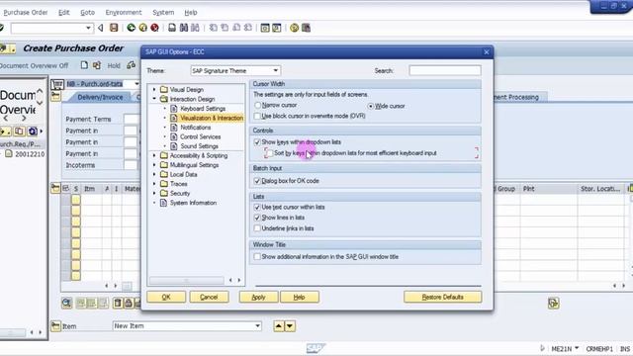This screenshot has width=633, height=356.
Task: Click the item overview toggle icon above the grid
Action: 55,188
